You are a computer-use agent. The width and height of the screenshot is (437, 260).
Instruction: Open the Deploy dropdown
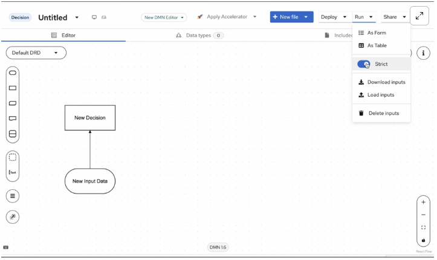coord(334,17)
